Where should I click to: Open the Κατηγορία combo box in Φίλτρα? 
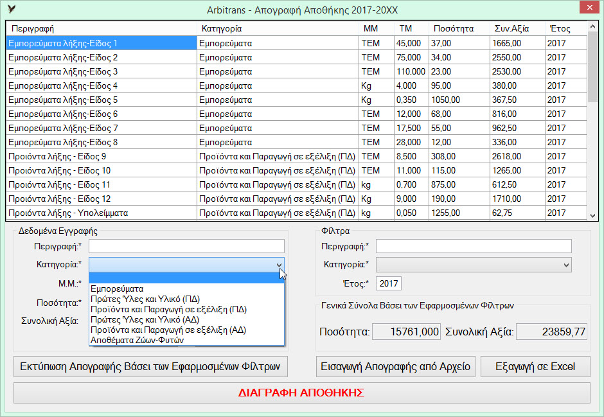coord(474,265)
